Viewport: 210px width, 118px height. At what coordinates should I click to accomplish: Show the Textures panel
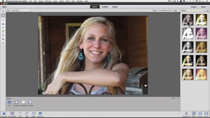tap(200, 114)
